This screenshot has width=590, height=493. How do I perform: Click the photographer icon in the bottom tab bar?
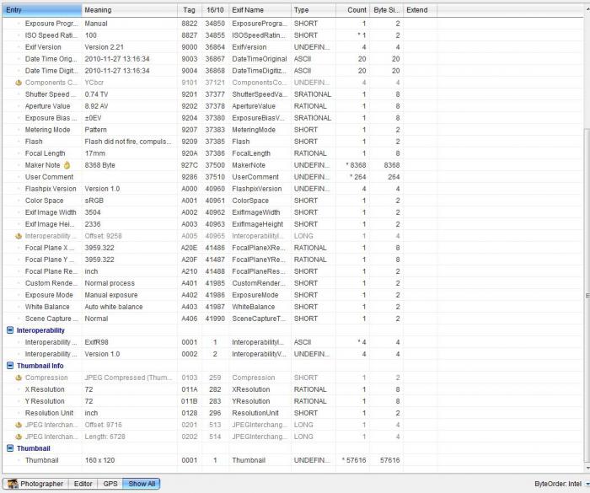tap(12, 484)
